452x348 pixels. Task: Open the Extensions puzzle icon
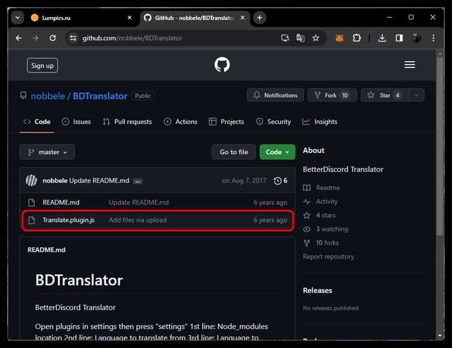[357, 38]
